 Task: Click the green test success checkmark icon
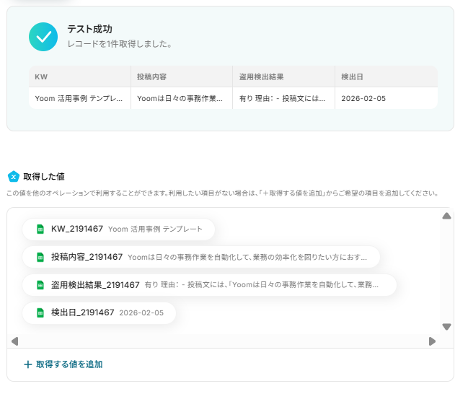pos(43,37)
